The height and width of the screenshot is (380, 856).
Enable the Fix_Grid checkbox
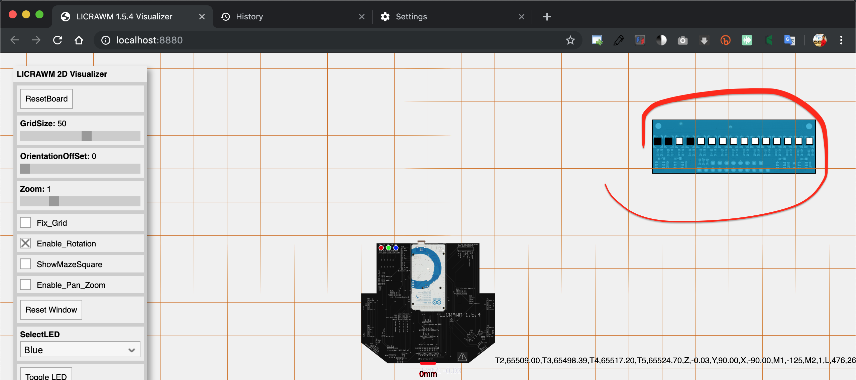[x=25, y=223]
